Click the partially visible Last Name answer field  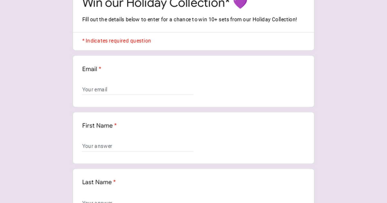tap(138, 201)
